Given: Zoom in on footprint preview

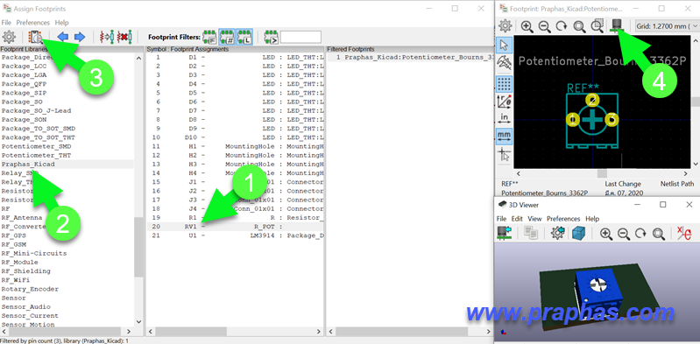Looking at the screenshot, I should [527, 26].
